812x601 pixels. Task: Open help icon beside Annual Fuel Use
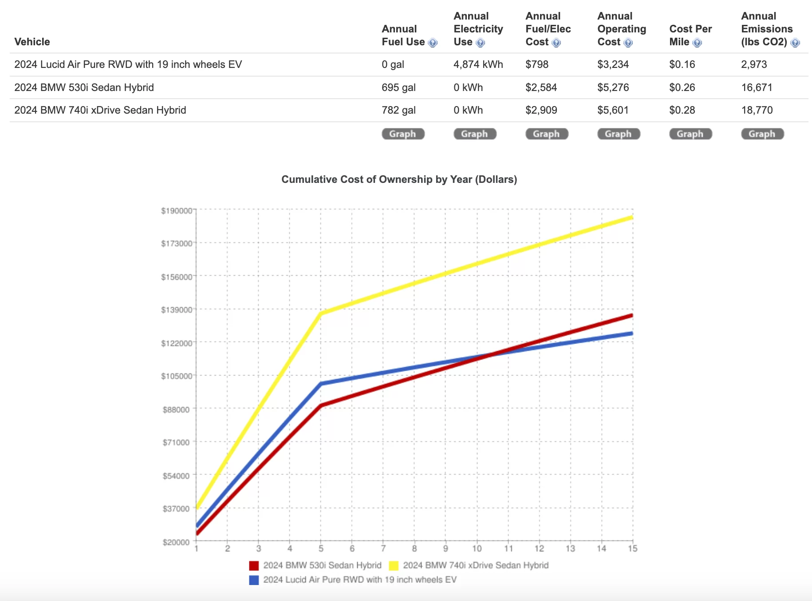click(433, 43)
